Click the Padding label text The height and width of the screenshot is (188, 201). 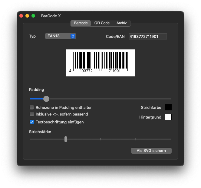coord(37,90)
